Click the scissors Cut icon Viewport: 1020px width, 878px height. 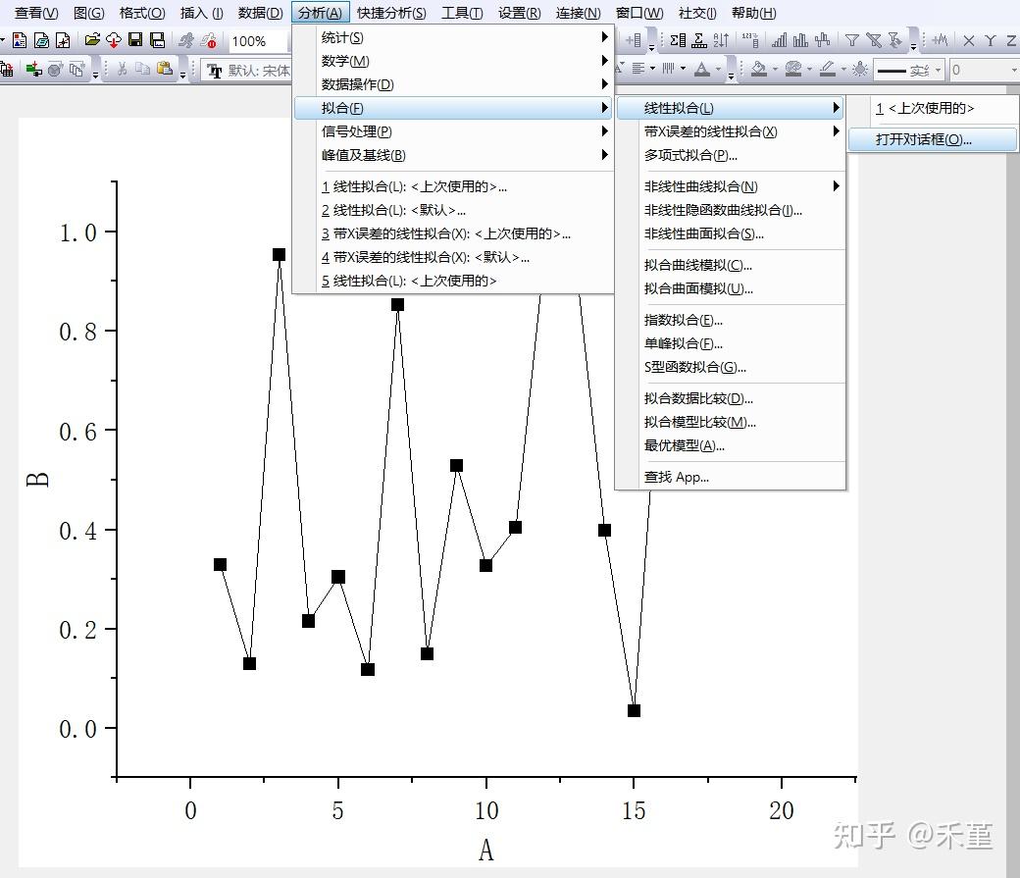(123, 69)
